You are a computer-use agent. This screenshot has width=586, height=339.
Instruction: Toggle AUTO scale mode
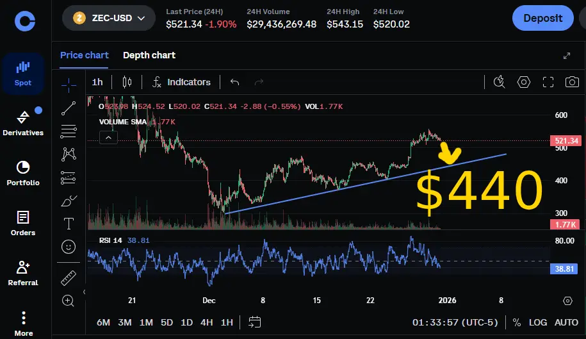point(566,322)
